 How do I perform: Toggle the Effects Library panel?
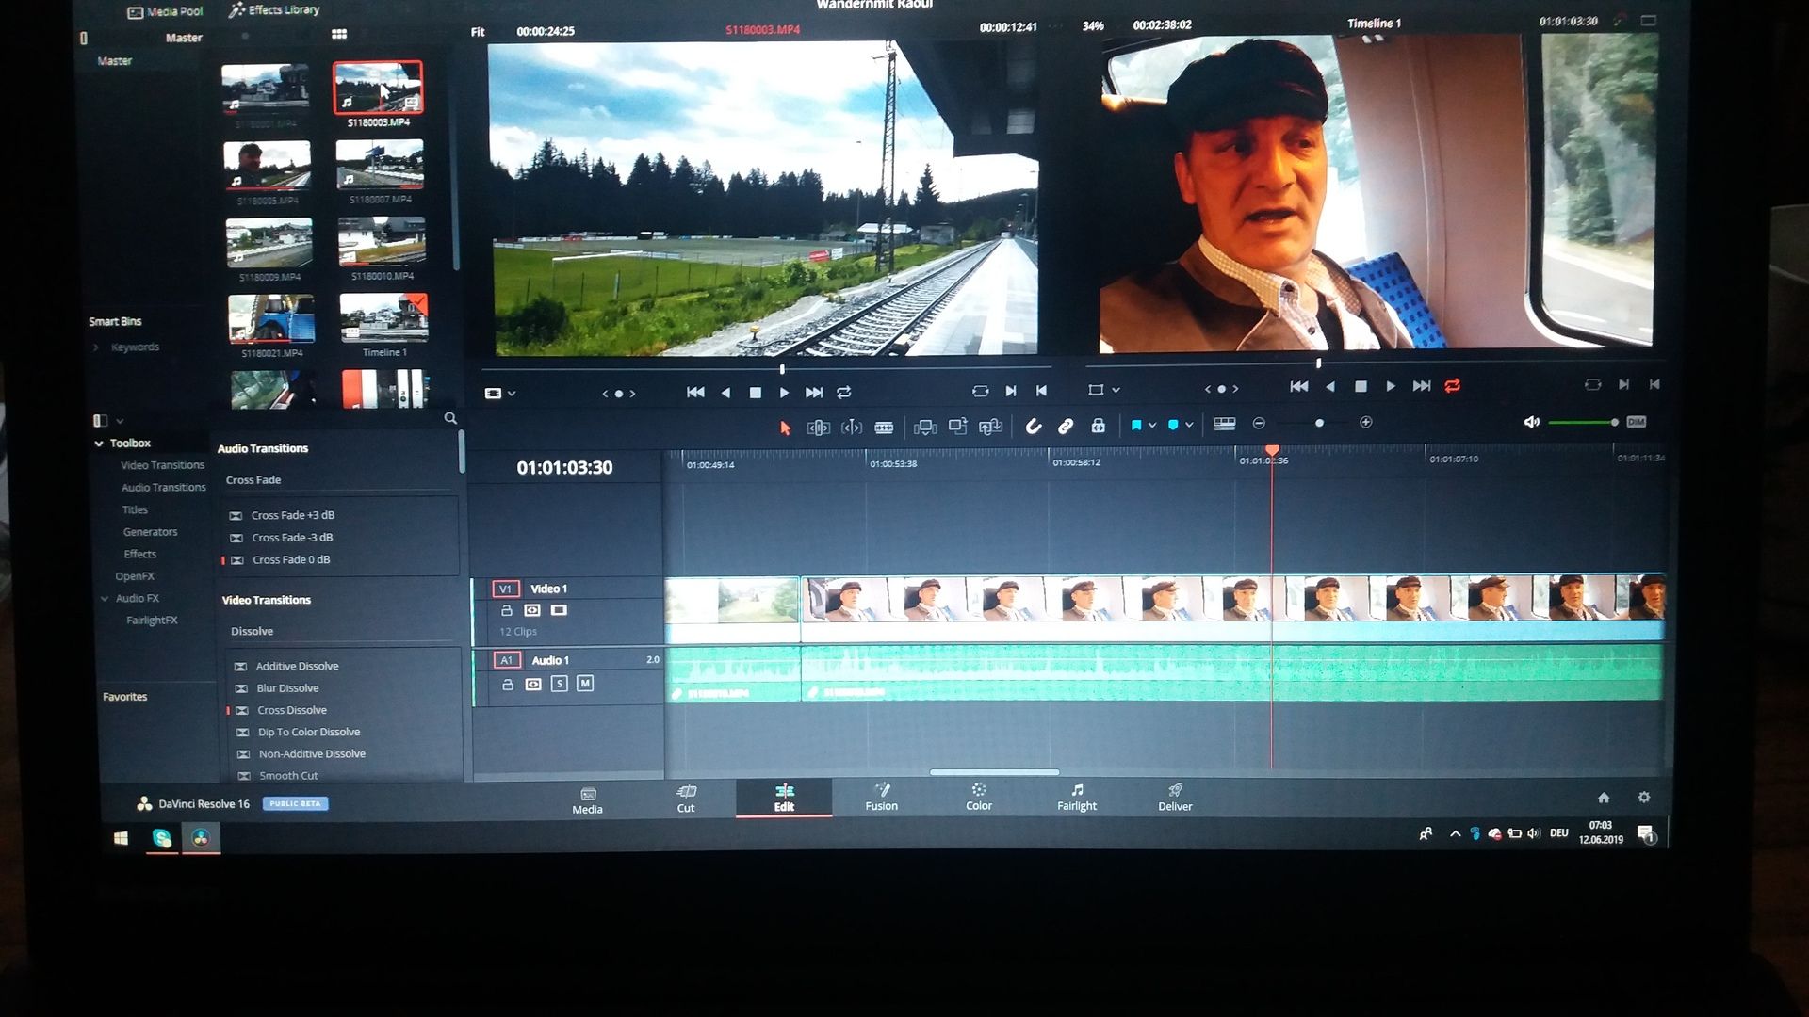(274, 10)
